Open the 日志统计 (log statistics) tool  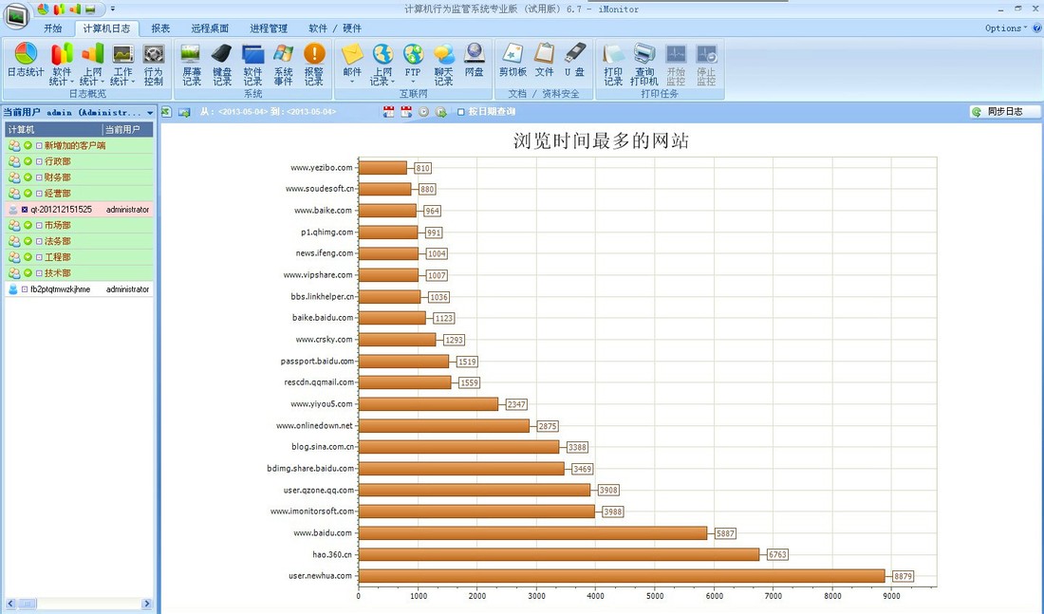26,63
